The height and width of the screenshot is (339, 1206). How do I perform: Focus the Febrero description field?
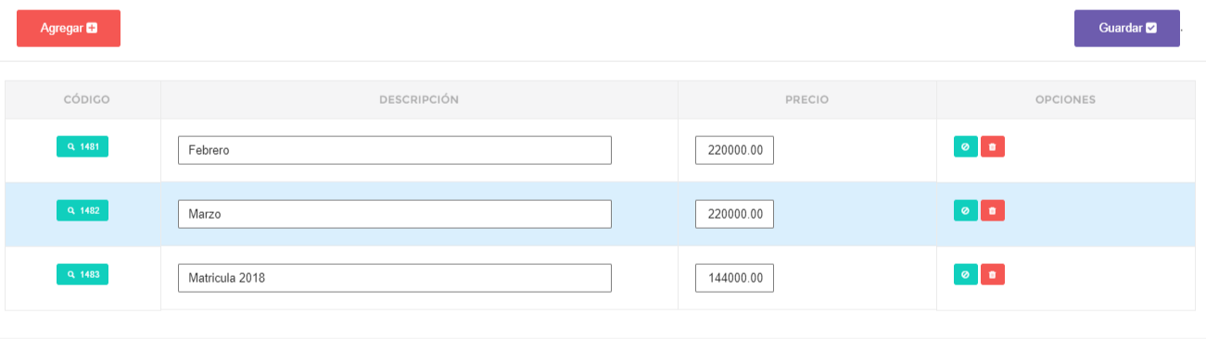tap(395, 150)
